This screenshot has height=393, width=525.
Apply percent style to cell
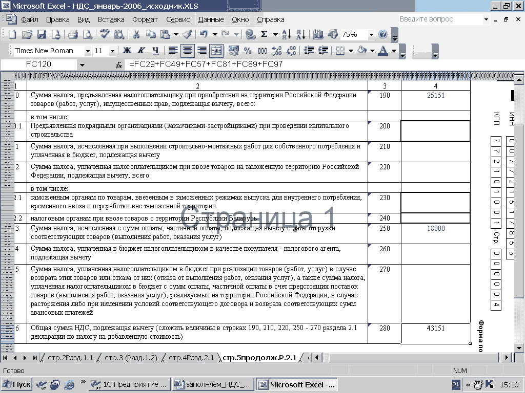[x=248, y=51]
